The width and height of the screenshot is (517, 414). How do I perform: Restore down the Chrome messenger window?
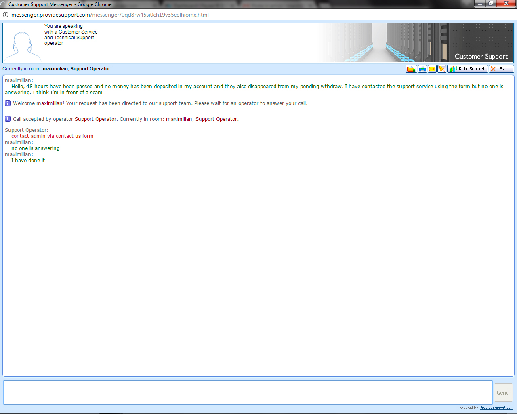[490, 4]
